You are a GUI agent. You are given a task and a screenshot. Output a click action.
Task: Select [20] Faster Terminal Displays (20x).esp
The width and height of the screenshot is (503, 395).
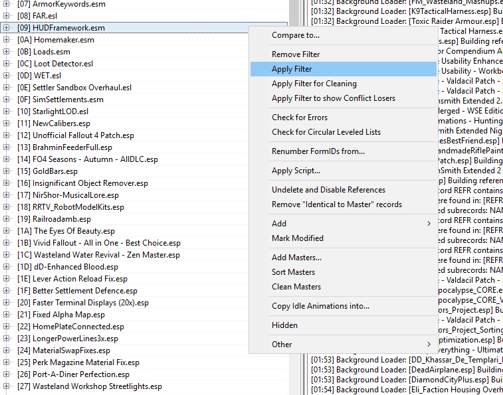[x=83, y=303]
